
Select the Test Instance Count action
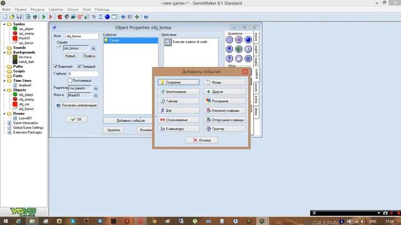pos(229,49)
